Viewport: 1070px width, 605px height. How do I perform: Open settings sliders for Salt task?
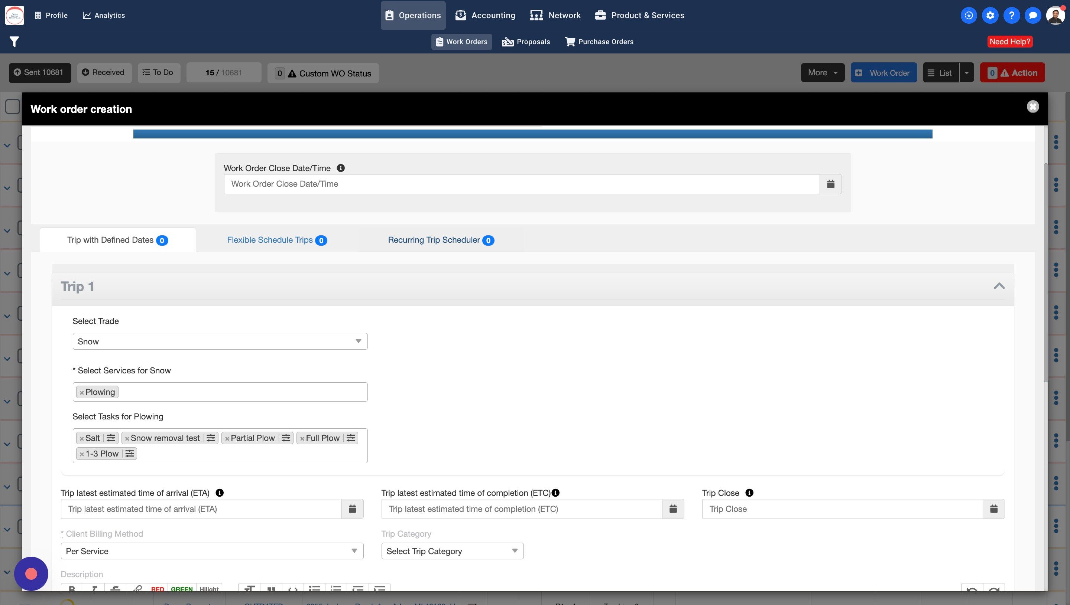(111, 438)
